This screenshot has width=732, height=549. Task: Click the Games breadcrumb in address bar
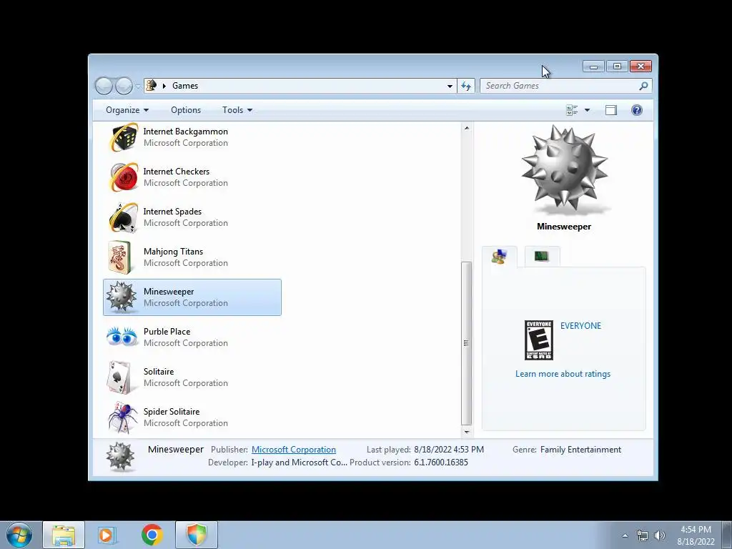coord(185,86)
